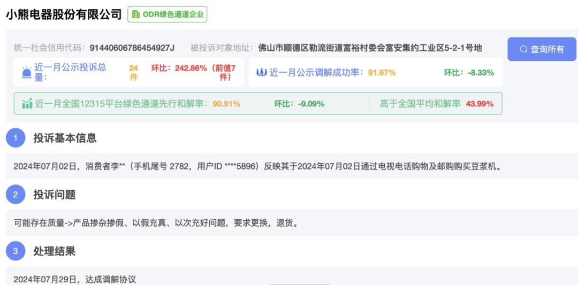Select the 投诉基本信息 section heading

[65, 138]
